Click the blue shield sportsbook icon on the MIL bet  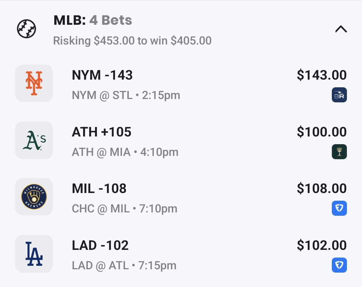coord(339,208)
